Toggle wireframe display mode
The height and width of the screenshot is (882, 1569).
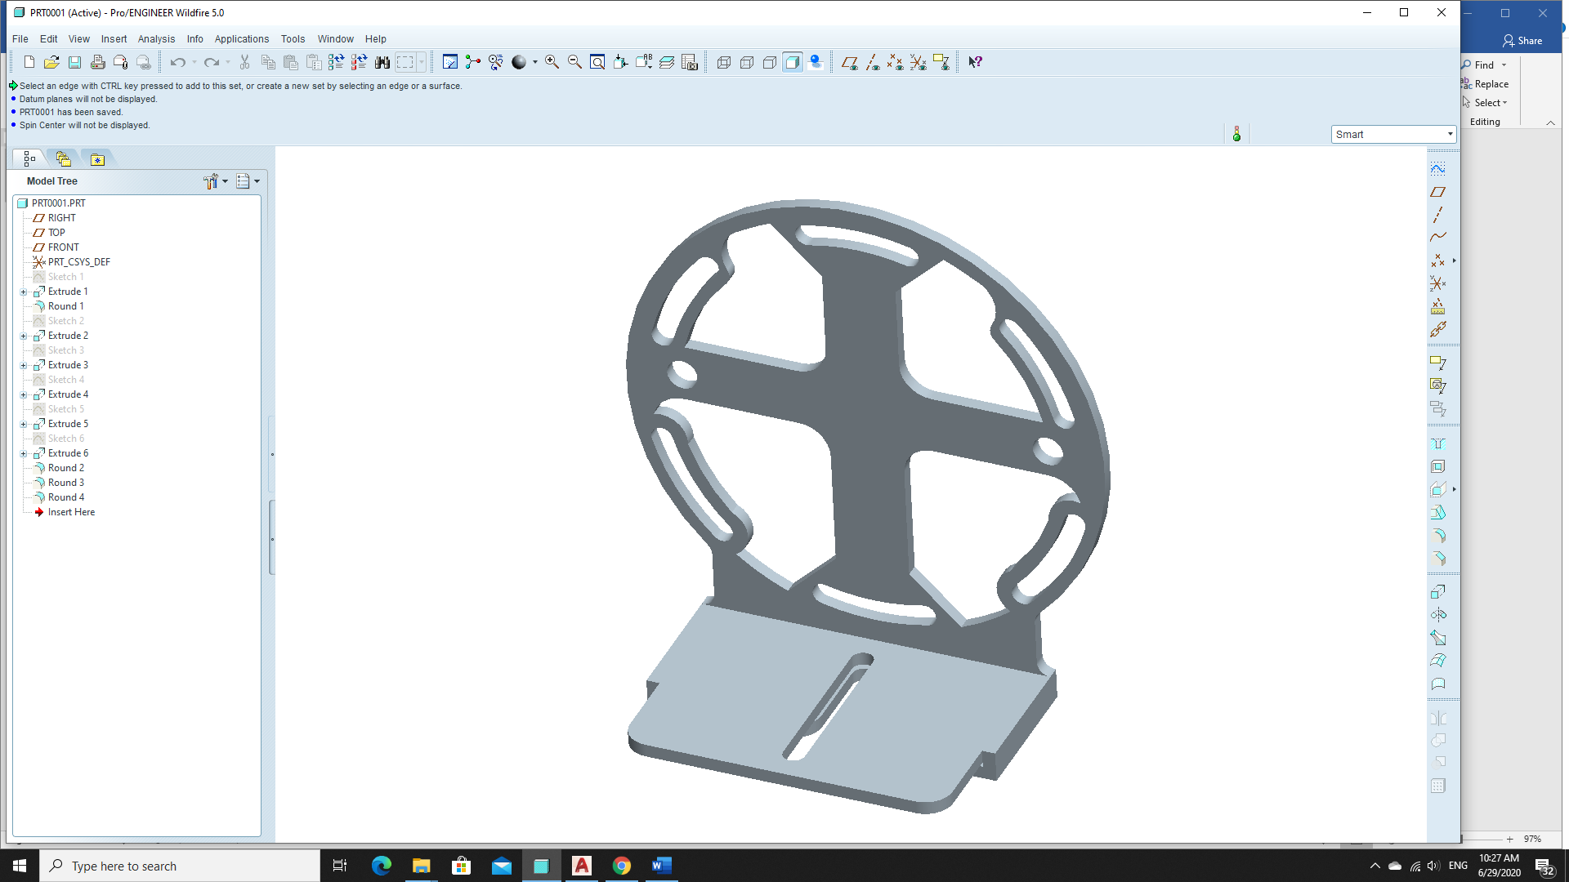pos(723,62)
